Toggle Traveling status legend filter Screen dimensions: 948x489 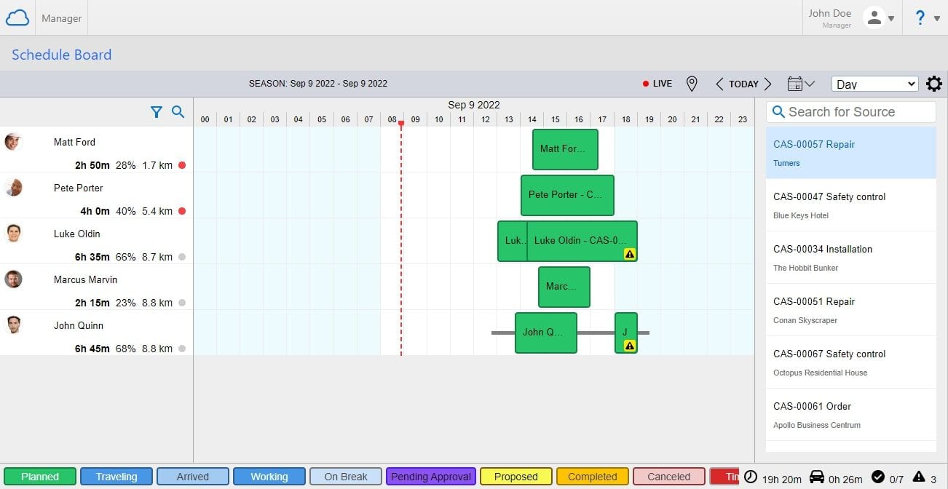click(116, 477)
